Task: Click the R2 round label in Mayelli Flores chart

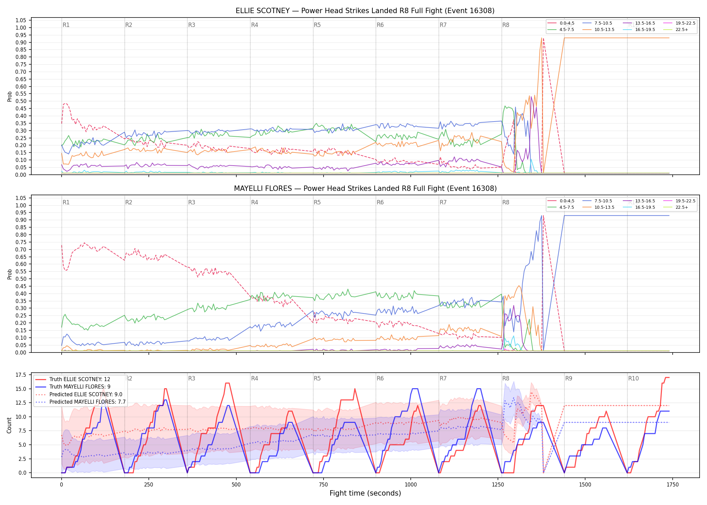Action: tap(129, 202)
